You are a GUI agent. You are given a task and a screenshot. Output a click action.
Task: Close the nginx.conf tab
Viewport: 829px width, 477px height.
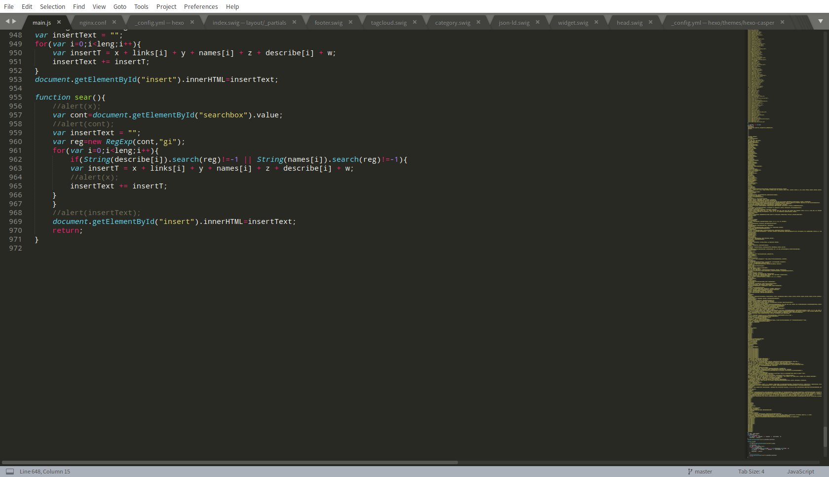tap(114, 22)
